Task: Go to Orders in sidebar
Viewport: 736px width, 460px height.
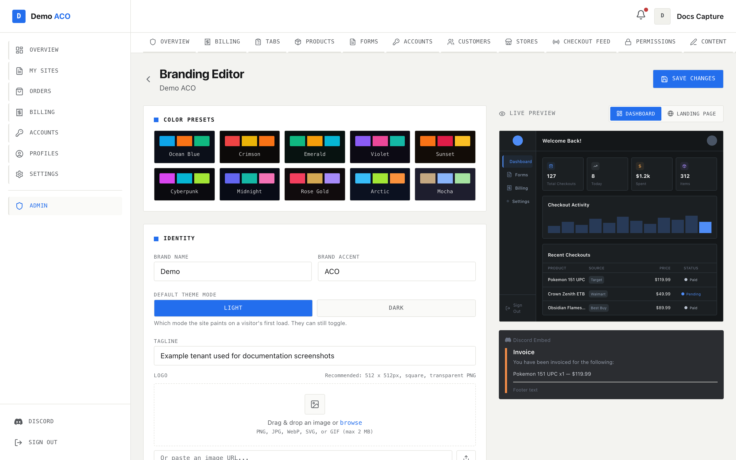Action: 65,91
